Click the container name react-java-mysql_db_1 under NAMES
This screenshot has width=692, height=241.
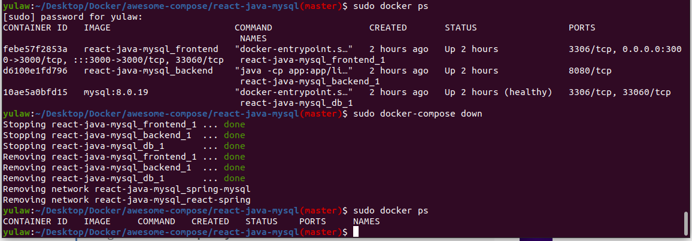[x=296, y=103]
